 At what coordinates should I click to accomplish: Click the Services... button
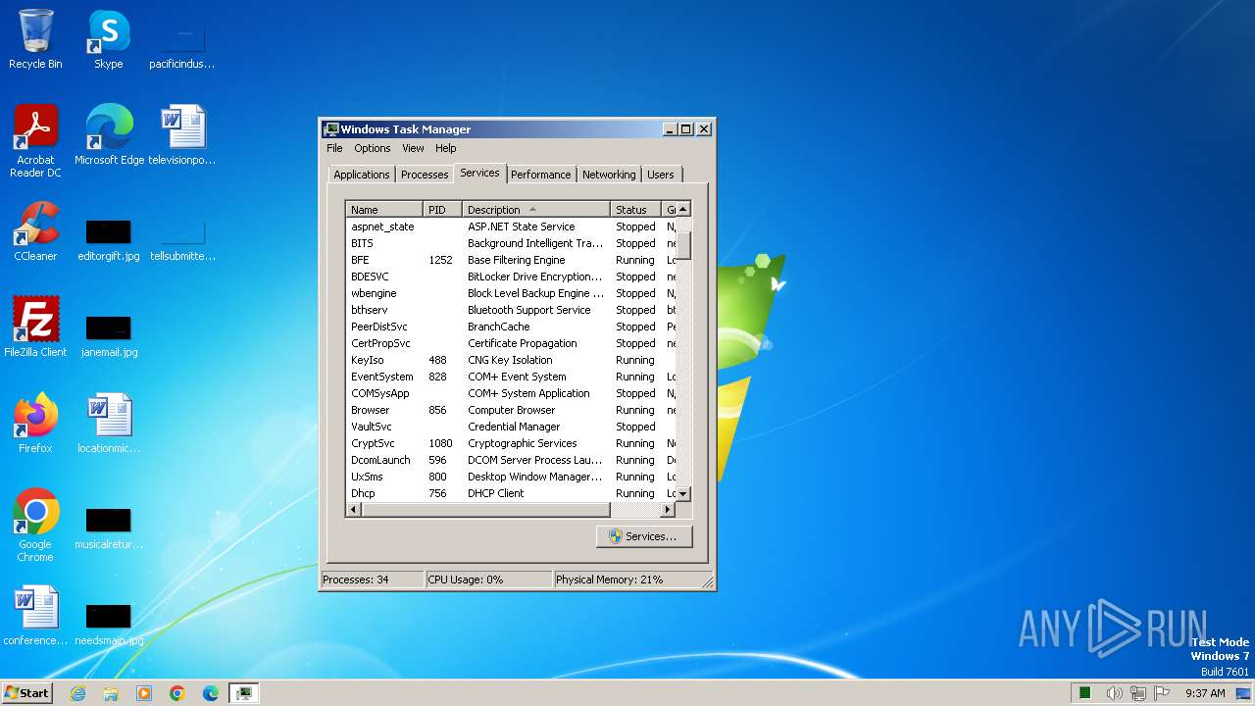(x=644, y=536)
